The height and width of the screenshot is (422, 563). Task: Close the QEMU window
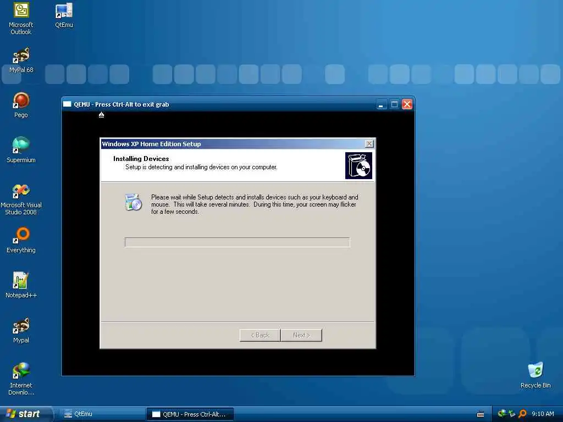(x=407, y=104)
